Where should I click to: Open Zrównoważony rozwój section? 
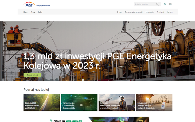133,12
